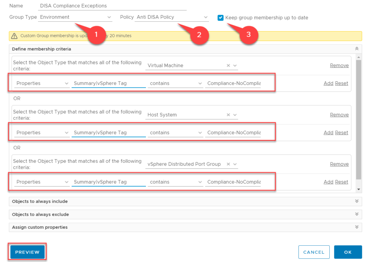The width and height of the screenshot is (371, 262).
Task: Reset the Virtual Machine criteria
Action: point(341,83)
